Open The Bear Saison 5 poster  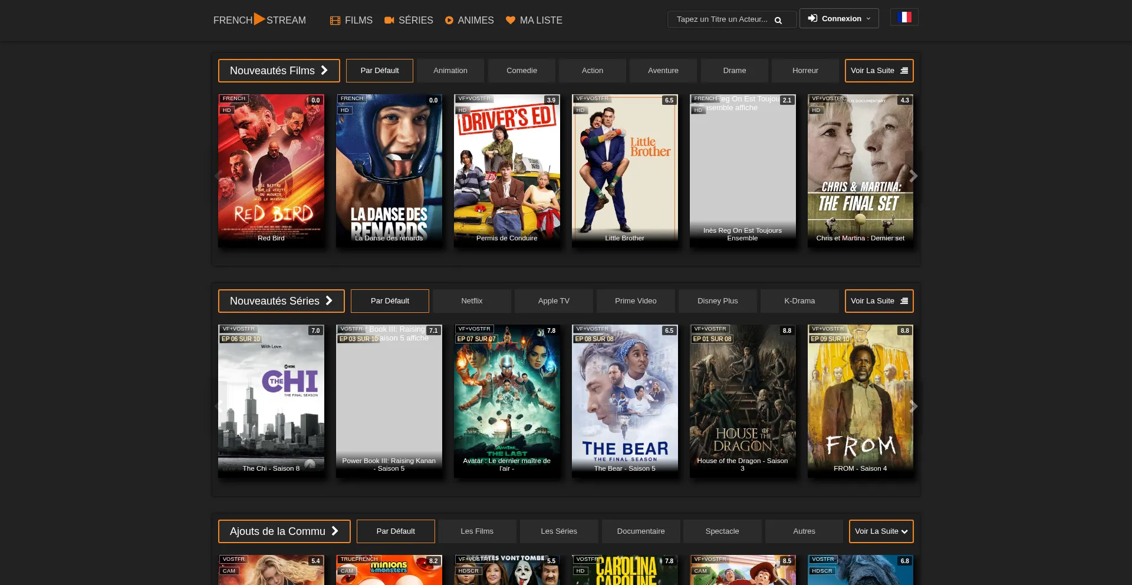(x=625, y=401)
